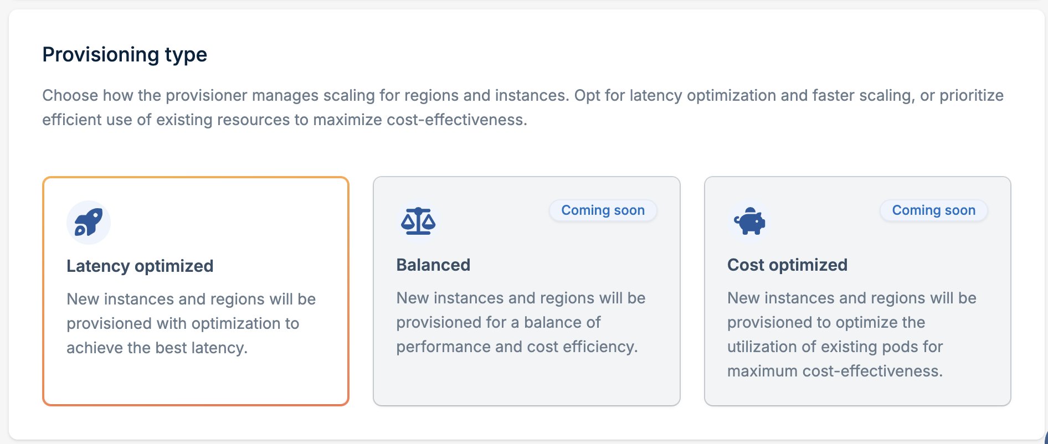This screenshot has width=1048, height=444.
Task: Click the Provisioning type section heading
Action: [x=125, y=54]
